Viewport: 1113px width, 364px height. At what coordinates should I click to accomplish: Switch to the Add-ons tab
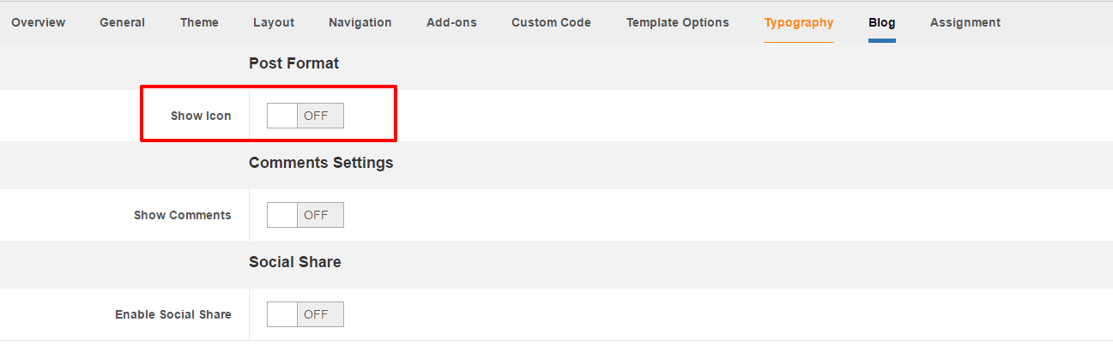coord(451,22)
